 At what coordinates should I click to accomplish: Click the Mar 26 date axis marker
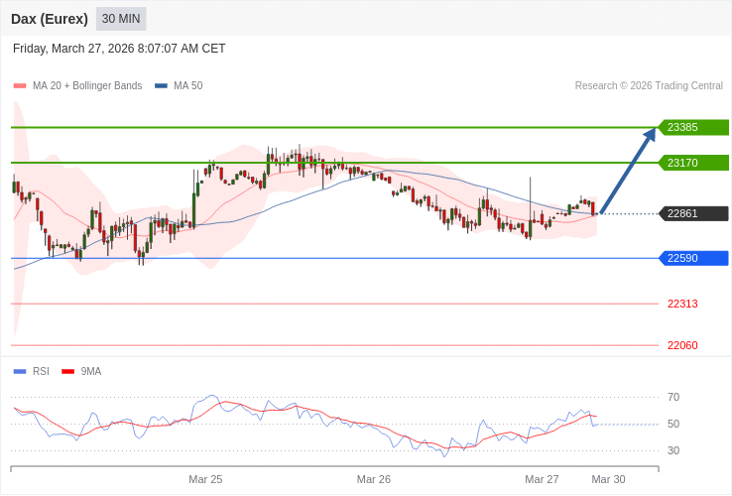click(374, 479)
